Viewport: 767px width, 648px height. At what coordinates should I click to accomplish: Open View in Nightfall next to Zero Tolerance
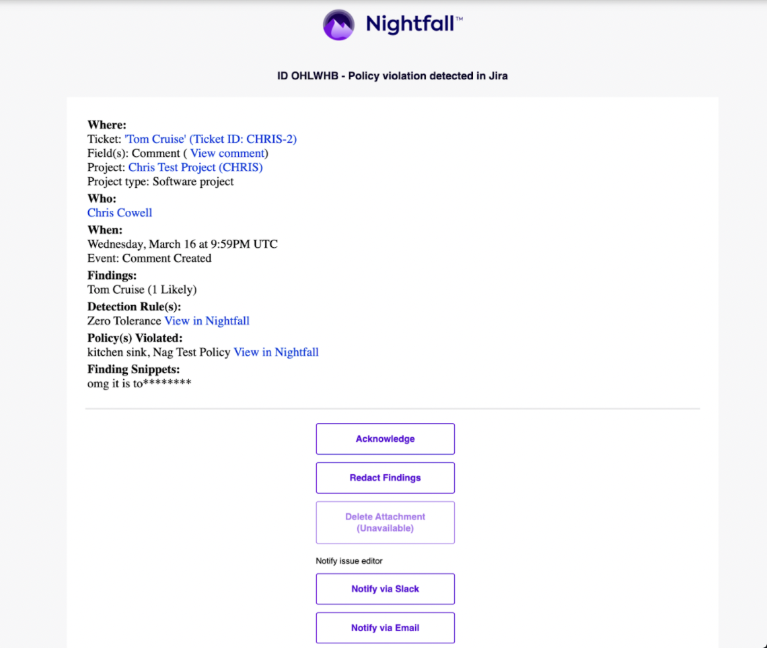point(207,321)
